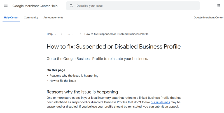Expand the Help breadcrumb dropdown
This screenshot has height=113, width=224.
pyautogui.click(x=56, y=34)
